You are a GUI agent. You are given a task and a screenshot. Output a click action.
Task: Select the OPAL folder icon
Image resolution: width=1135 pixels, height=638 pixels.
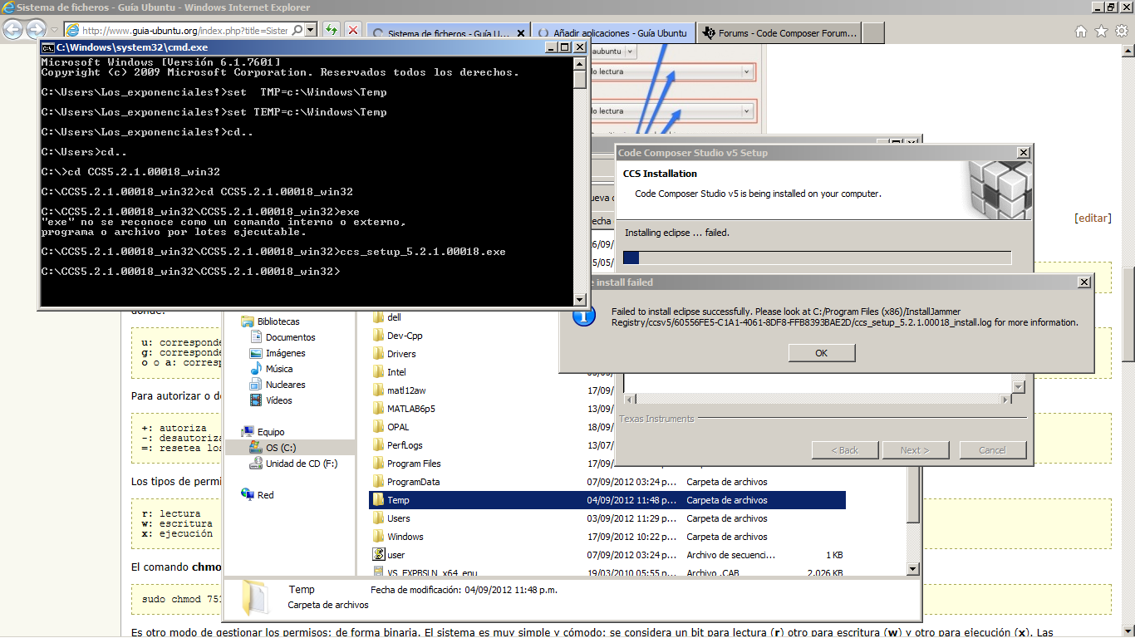(378, 427)
